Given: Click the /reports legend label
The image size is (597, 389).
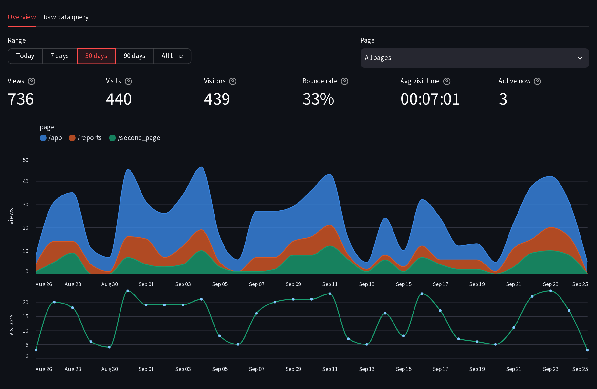Looking at the screenshot, I should coord(90,138).
